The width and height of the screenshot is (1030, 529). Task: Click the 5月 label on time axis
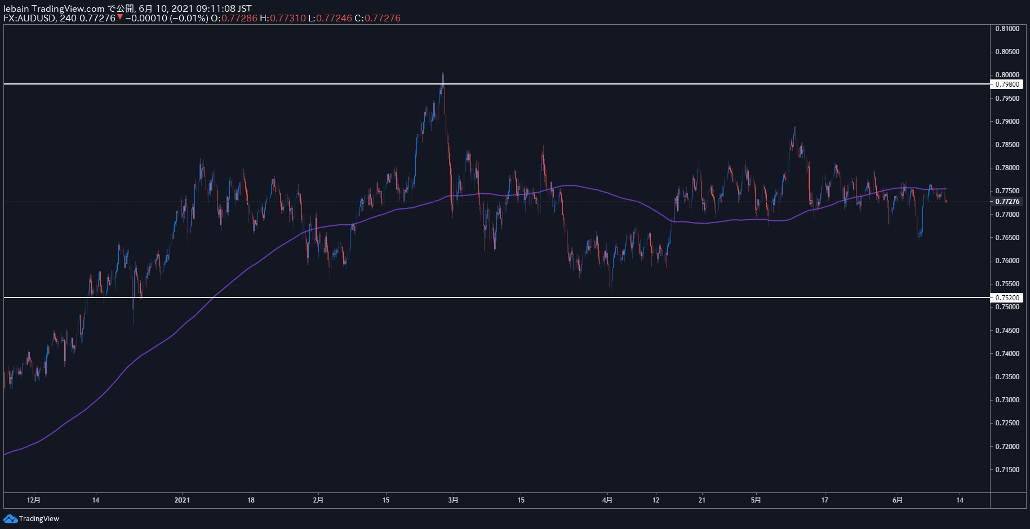pos(756,500)
